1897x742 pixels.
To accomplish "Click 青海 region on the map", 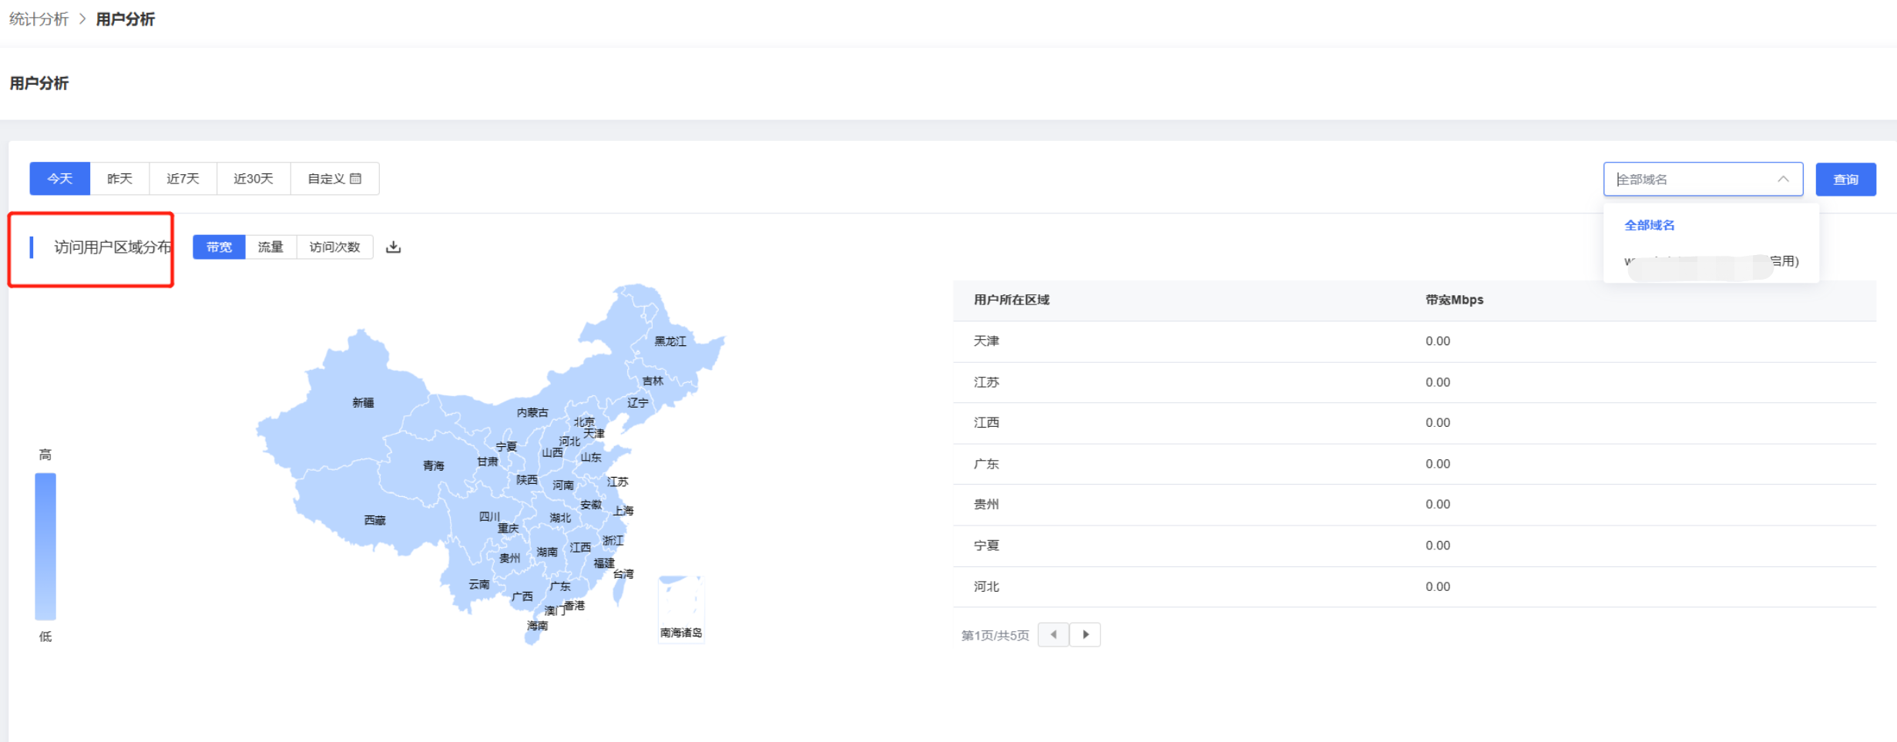I will 434,466.
